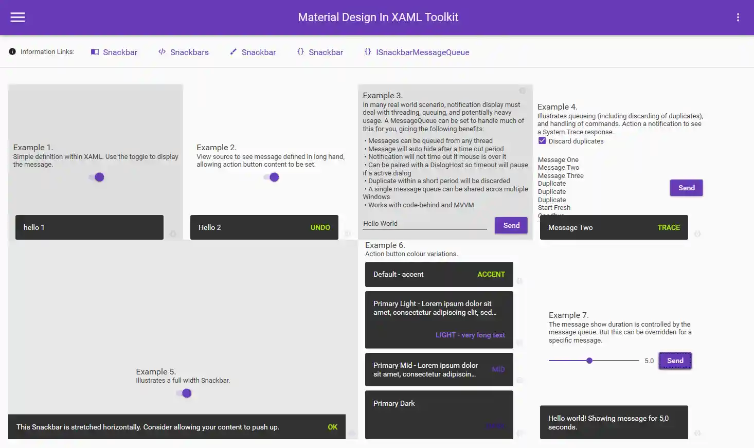Screen dimensions: 754x448
Task: Click Send in Example 4 message list
Action: tap(686, 188)
